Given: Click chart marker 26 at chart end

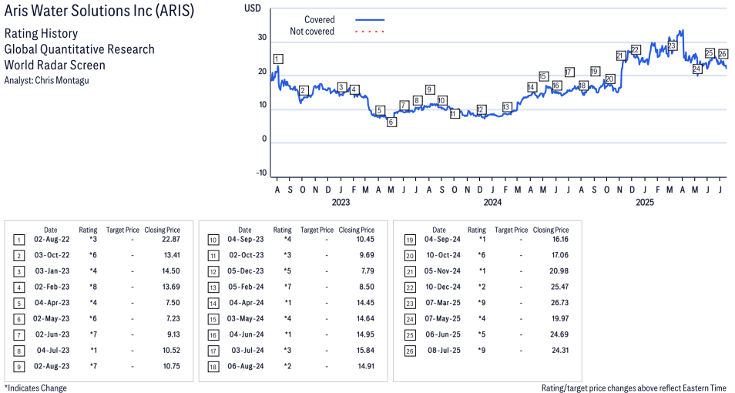Looking at the screenshot, I should coord(723,54).
